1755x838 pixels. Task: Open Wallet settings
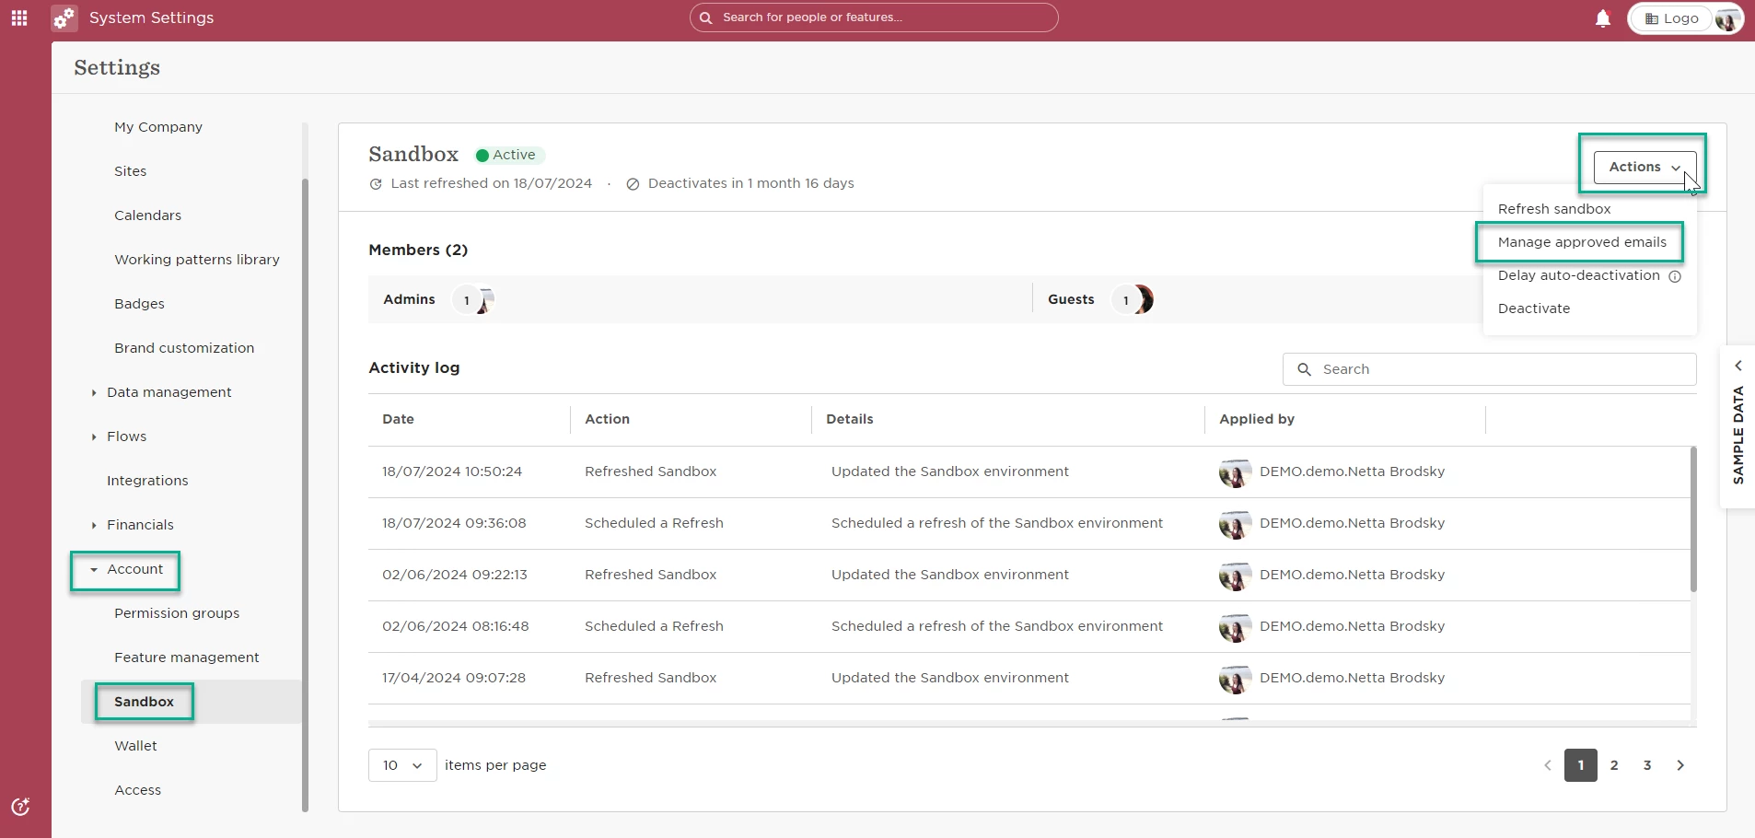tap(135, 746)
